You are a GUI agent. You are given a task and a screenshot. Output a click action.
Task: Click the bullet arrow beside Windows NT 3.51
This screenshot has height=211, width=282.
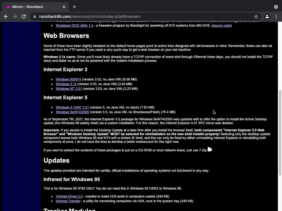52,89
